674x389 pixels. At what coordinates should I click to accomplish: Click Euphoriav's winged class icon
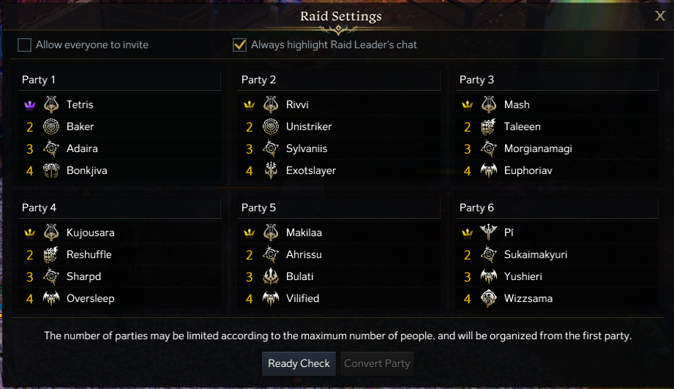[489, 170]
